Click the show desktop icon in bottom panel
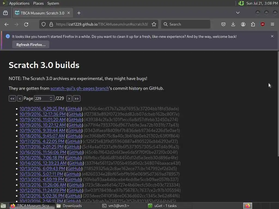Viewport: 279px width, 209px height. tap(3, 206)
